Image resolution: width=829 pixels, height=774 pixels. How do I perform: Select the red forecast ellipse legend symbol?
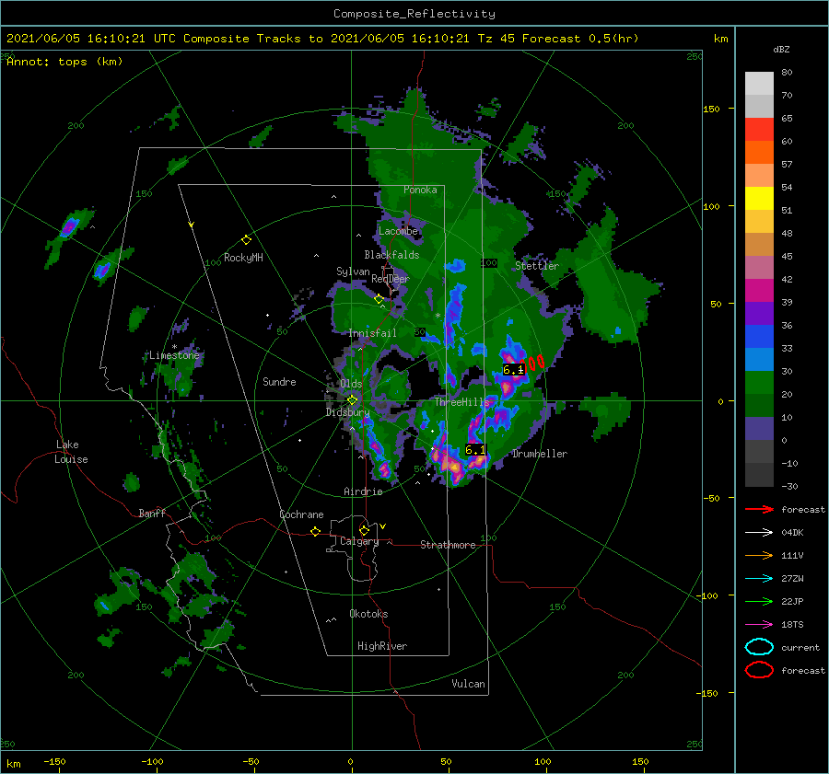point(759,670)
